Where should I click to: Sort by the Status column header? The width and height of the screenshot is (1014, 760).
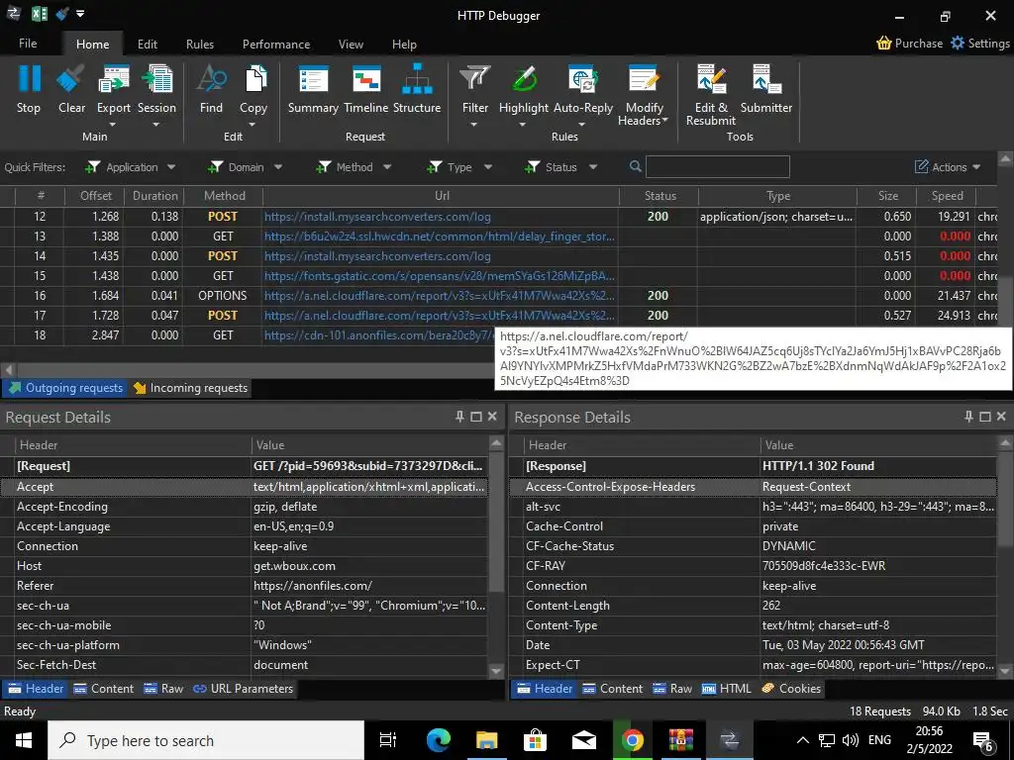tap(659, 196)
